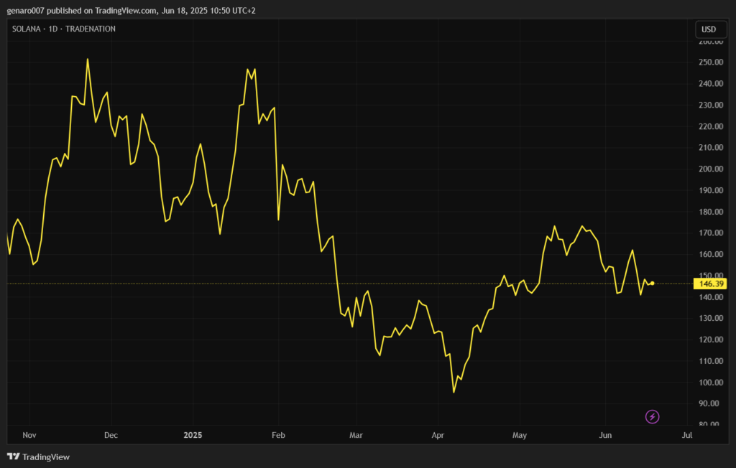
Task: Click the TradingView wordmark text at bottom
Action: [x=46, y=457]
